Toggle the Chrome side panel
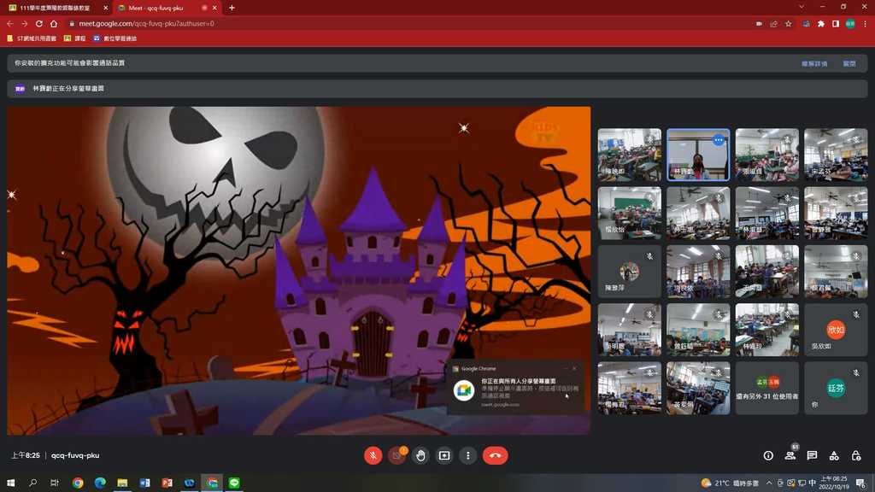The image size is (875, 492). point(836,24)
